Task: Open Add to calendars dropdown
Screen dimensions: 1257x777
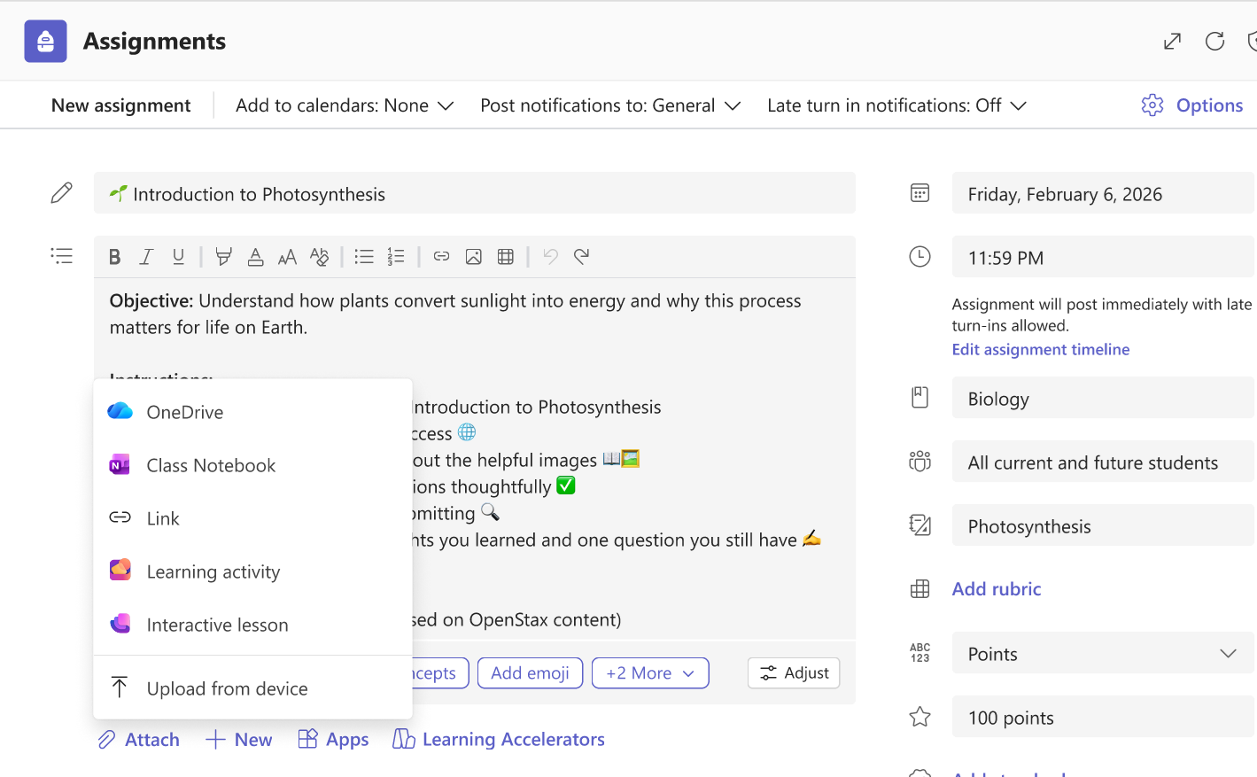Action: coord(345,105)
